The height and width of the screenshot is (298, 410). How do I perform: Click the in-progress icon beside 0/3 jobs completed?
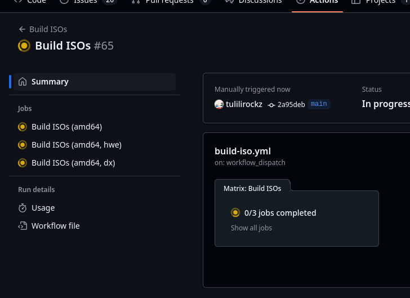(235, 213)
